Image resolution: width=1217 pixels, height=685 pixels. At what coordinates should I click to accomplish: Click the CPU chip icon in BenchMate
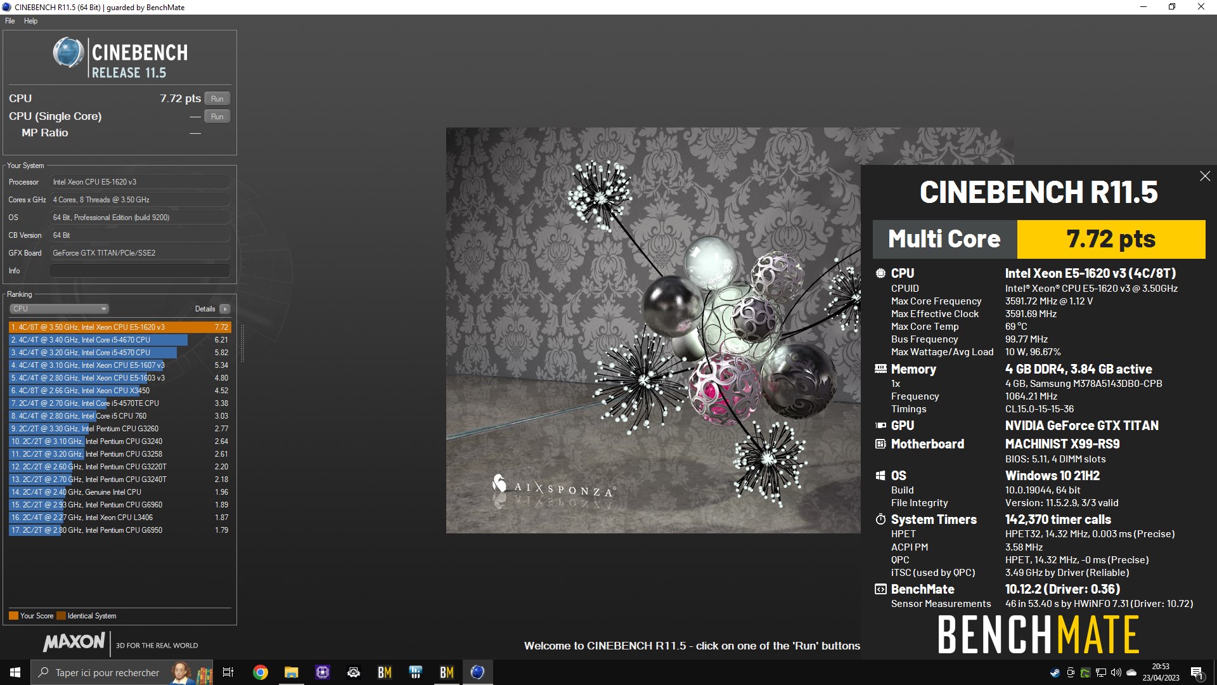point(880,273)
